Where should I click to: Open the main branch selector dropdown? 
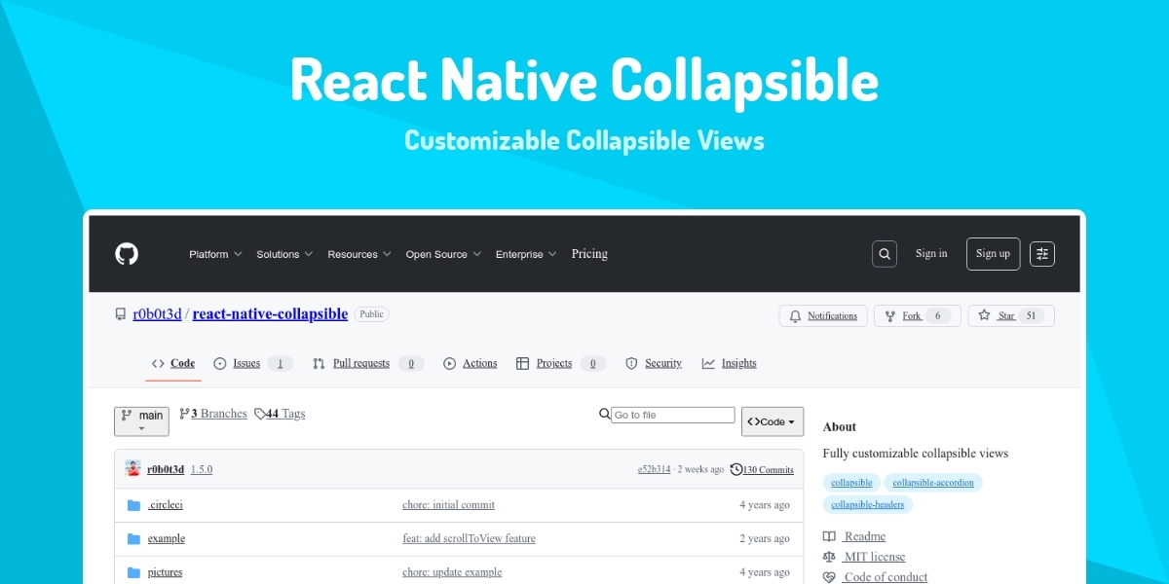point(141,420)
